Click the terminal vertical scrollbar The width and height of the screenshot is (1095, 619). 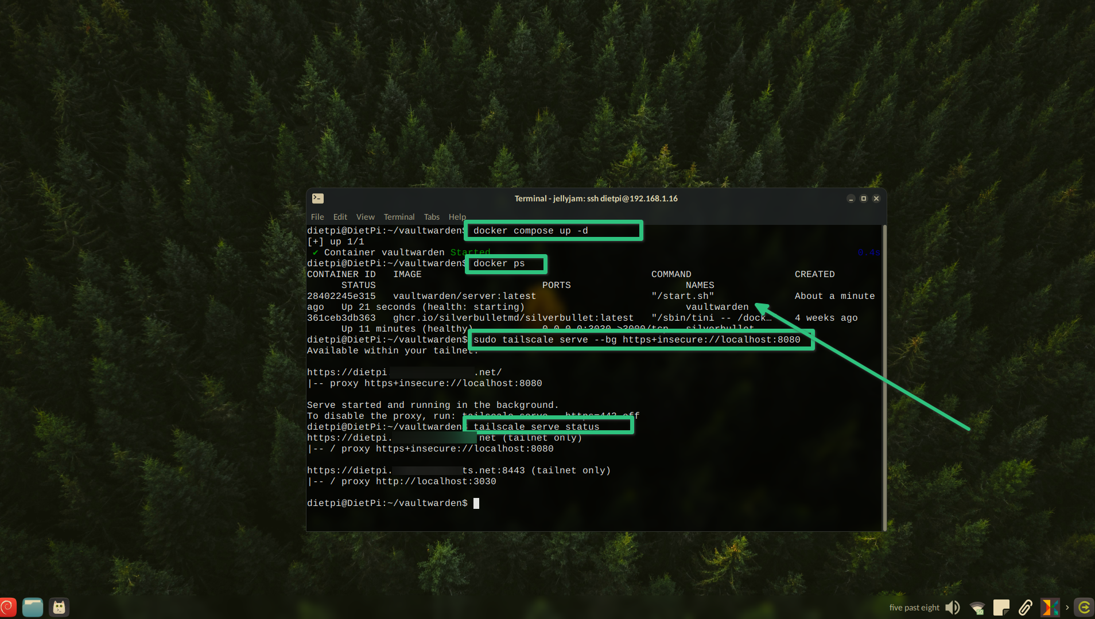884,377
